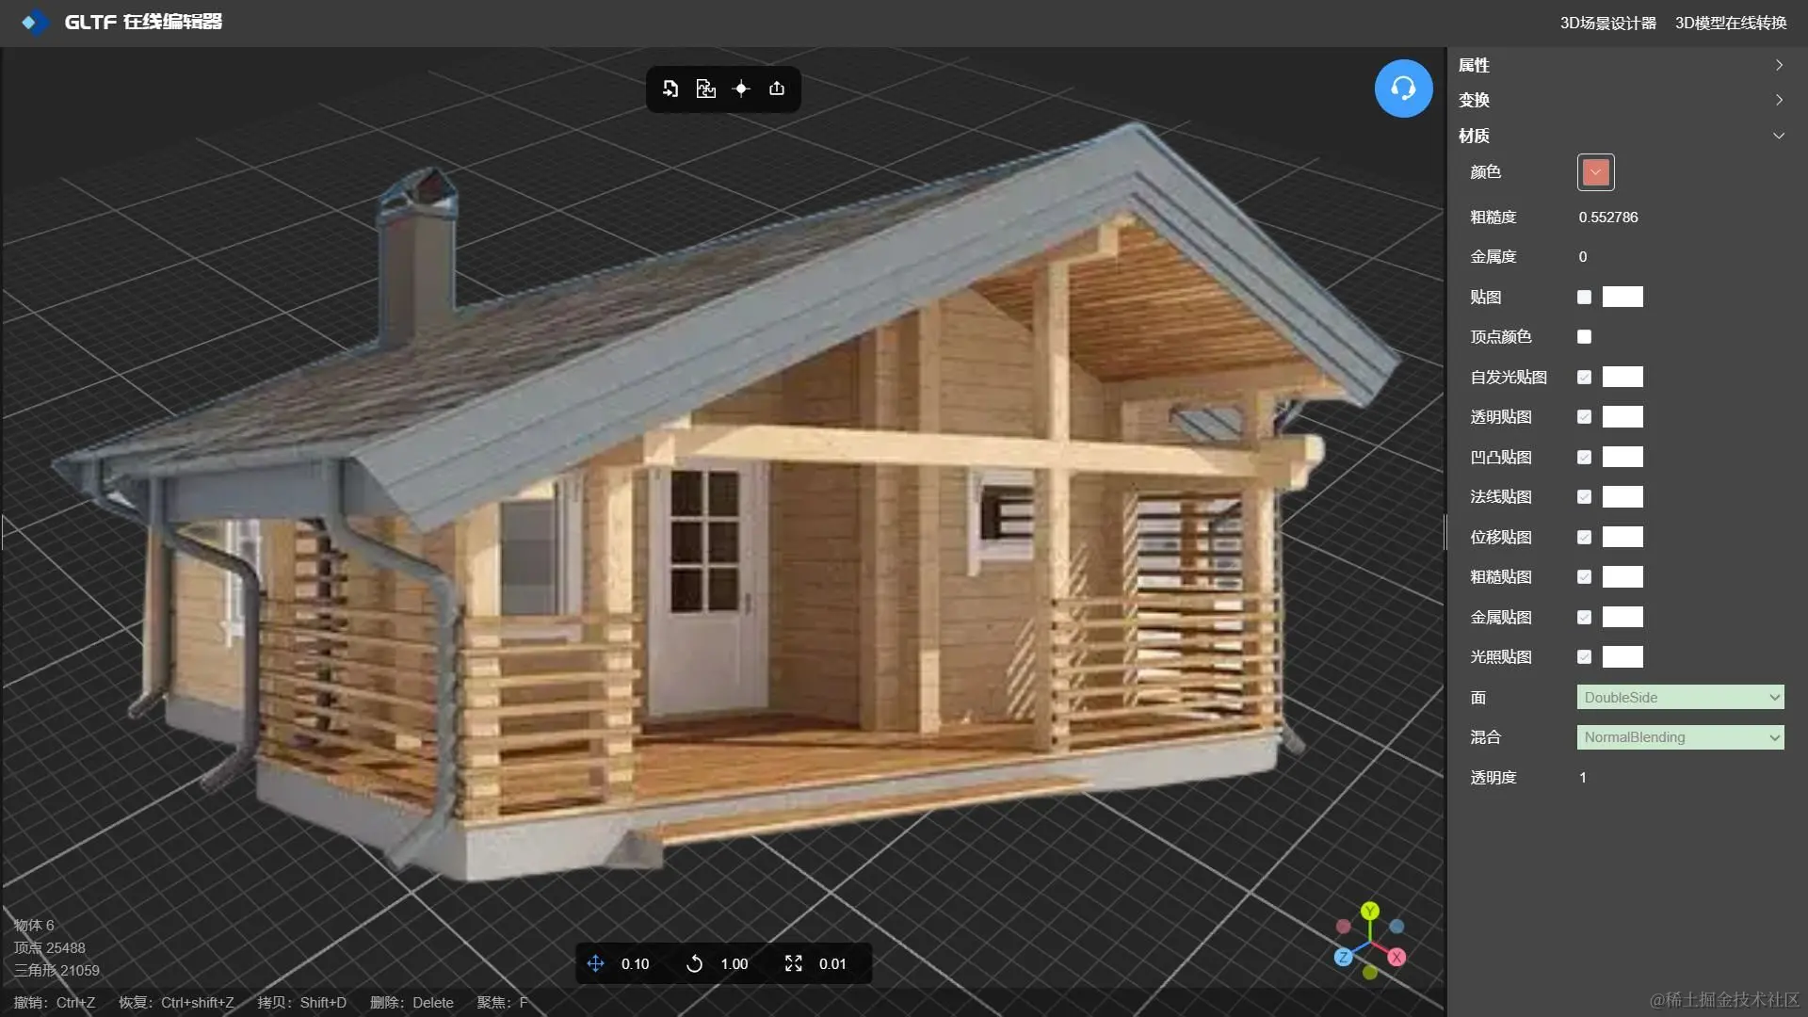This screenshot has height=1017, width=1808.
Task: Uncheck the 法线贴图 normal map checkbox
Action: point(1584,497)
